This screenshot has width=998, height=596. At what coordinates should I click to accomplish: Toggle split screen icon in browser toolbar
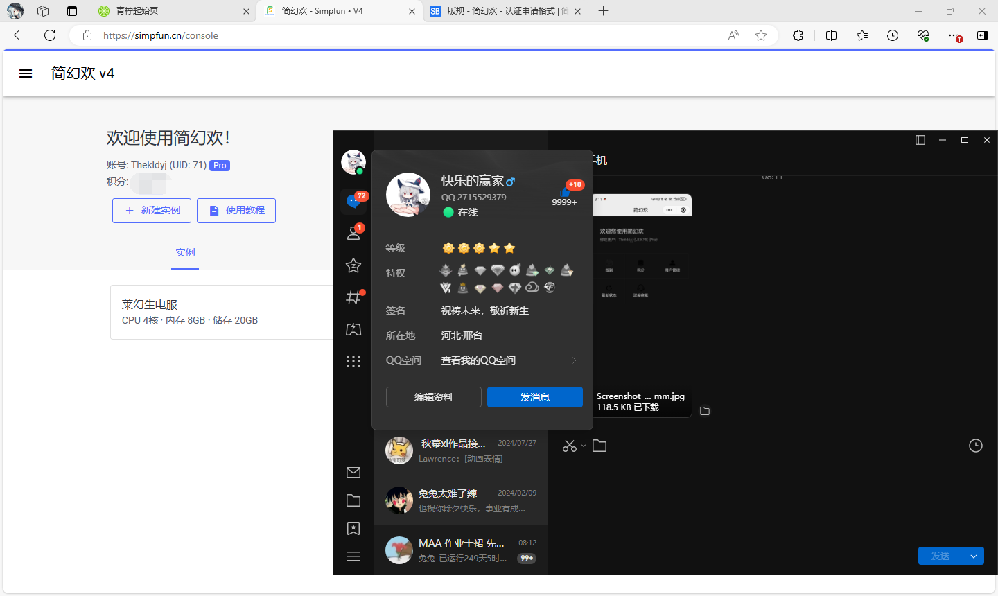point(832,35)
